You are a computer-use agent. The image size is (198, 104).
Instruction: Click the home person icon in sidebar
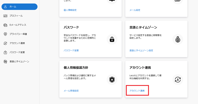5,7
